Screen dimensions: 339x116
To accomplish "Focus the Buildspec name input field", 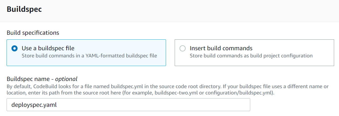I will click(128, 105).
